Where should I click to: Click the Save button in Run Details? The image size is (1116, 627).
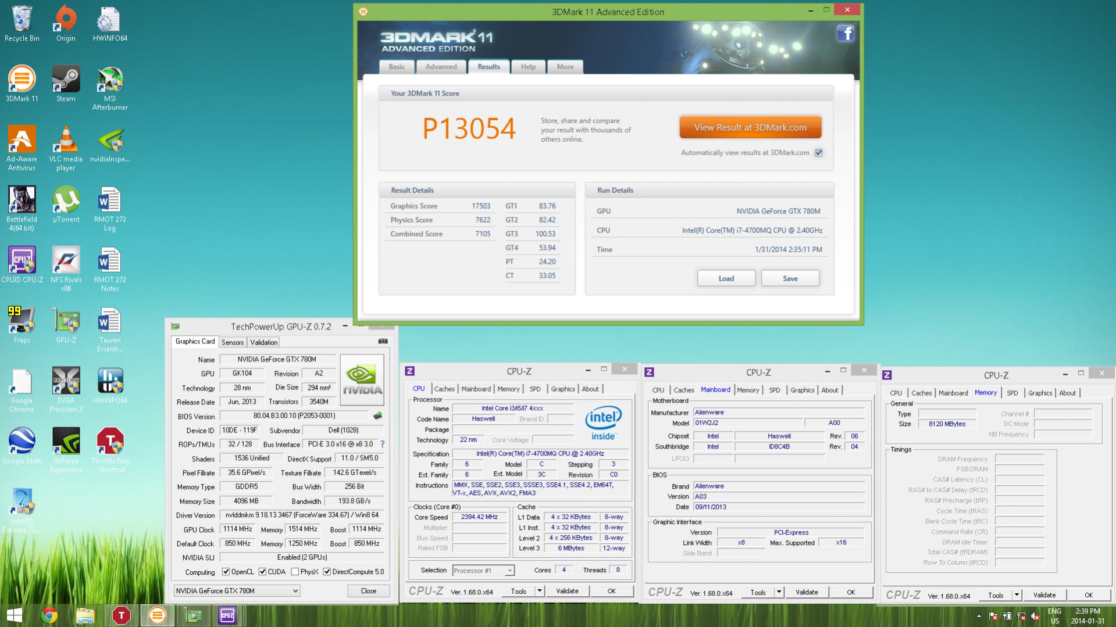point(790,278)
